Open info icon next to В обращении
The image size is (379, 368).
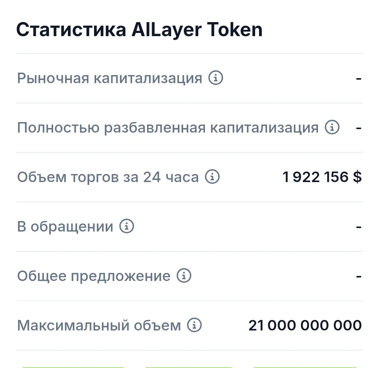(127, 226)
